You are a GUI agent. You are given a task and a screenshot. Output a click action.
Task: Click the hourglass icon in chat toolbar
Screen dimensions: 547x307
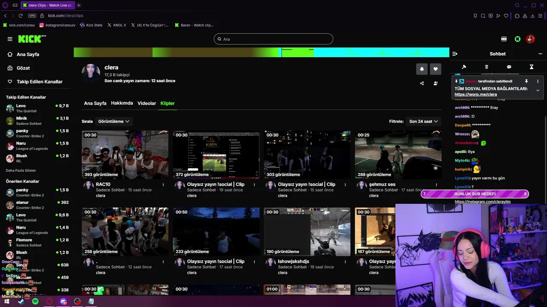pos(532,67)
